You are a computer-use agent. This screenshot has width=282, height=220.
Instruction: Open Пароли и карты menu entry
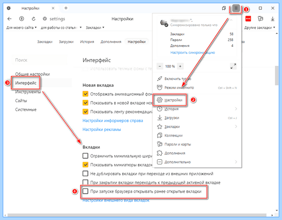(x=197, y=144)
